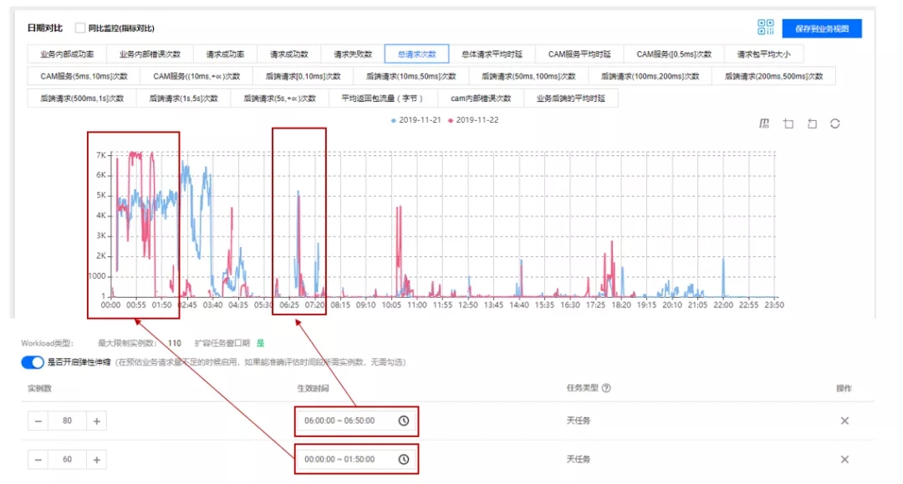The height and width of the screenshot is (484, 903).
Task: Click the 实例数 column header
Action: 39,389
